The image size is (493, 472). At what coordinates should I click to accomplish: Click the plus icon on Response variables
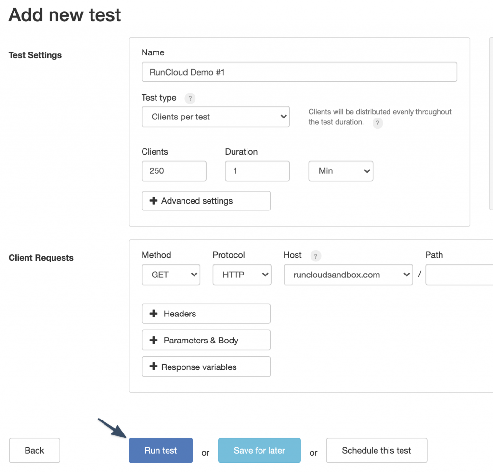[154, 367]
